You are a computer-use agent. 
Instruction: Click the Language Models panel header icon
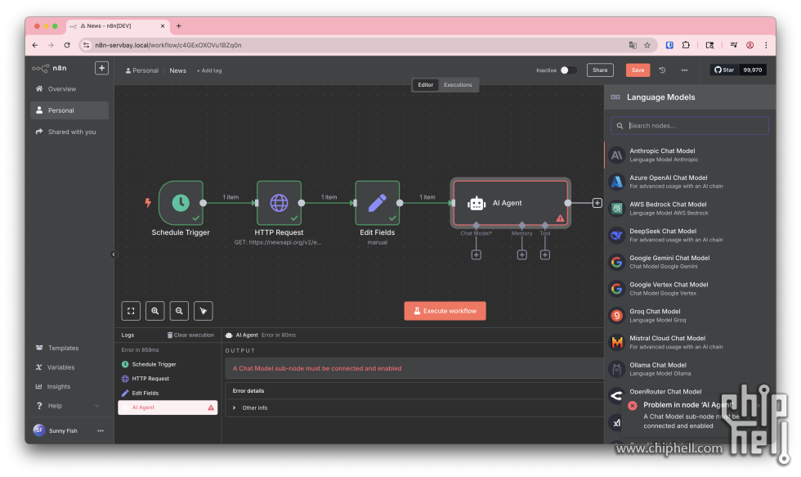tap(615, 97)
